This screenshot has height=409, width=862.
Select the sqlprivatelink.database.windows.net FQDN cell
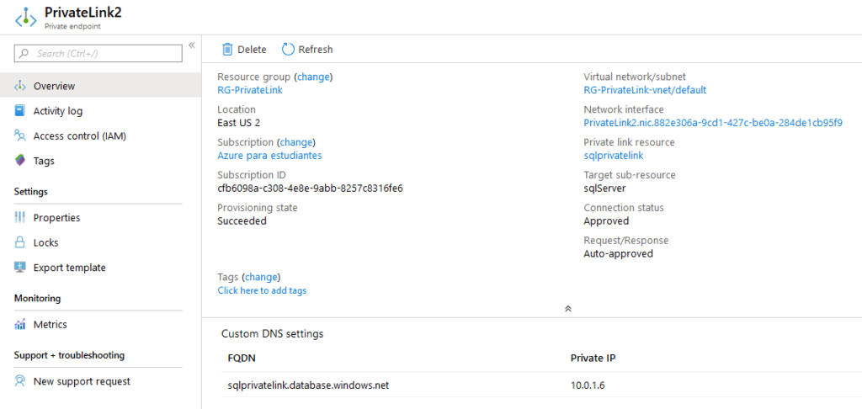click(x=308, y=385)
